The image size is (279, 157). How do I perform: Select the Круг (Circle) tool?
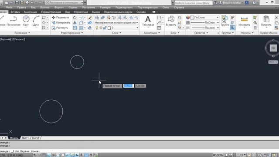pyautogui.click(x=26, y=20)
